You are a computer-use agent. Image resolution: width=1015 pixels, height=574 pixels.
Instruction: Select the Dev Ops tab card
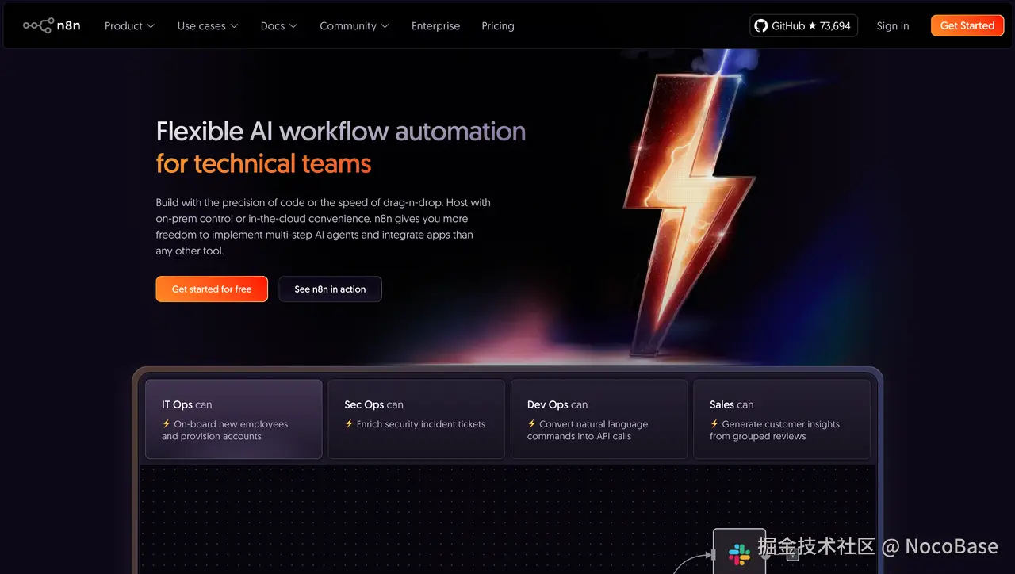599,419
